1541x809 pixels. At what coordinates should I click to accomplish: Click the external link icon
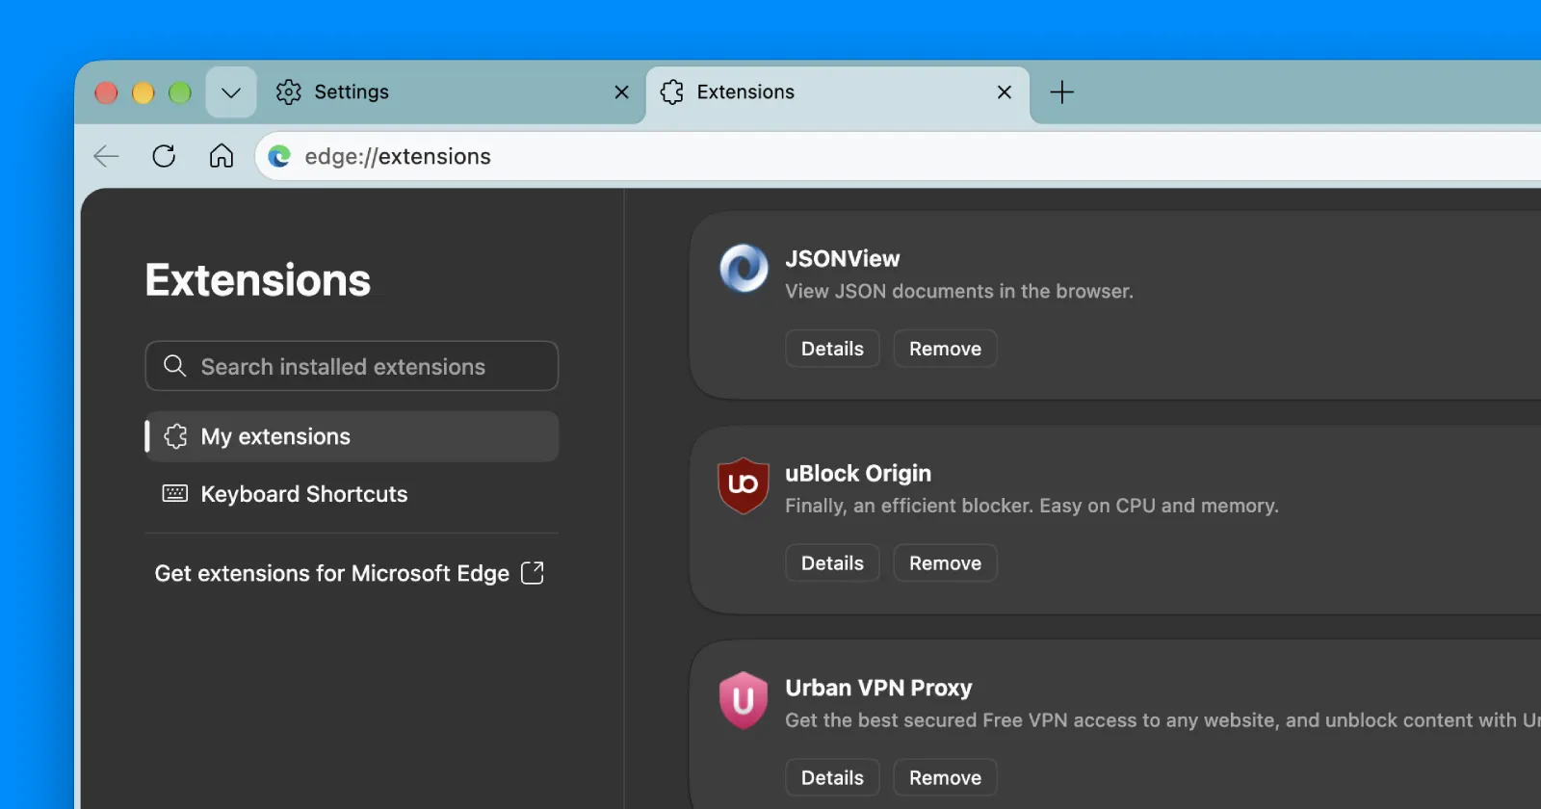533,573
